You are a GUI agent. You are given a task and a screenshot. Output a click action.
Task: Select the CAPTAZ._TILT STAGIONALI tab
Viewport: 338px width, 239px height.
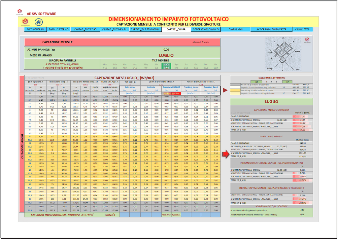pos(145,29)
